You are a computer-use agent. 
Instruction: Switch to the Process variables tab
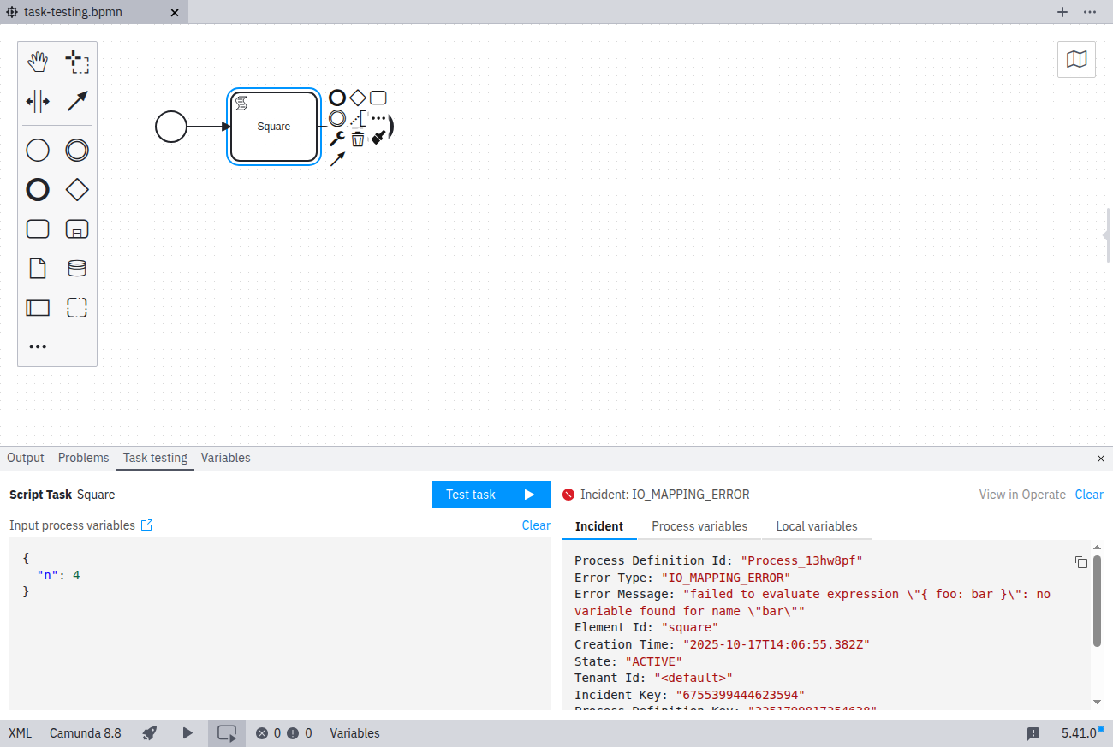(x=699, y=526)
